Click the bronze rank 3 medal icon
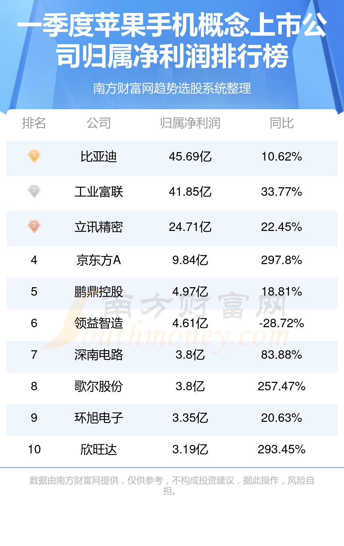344x546 pixels. (34, 226)
